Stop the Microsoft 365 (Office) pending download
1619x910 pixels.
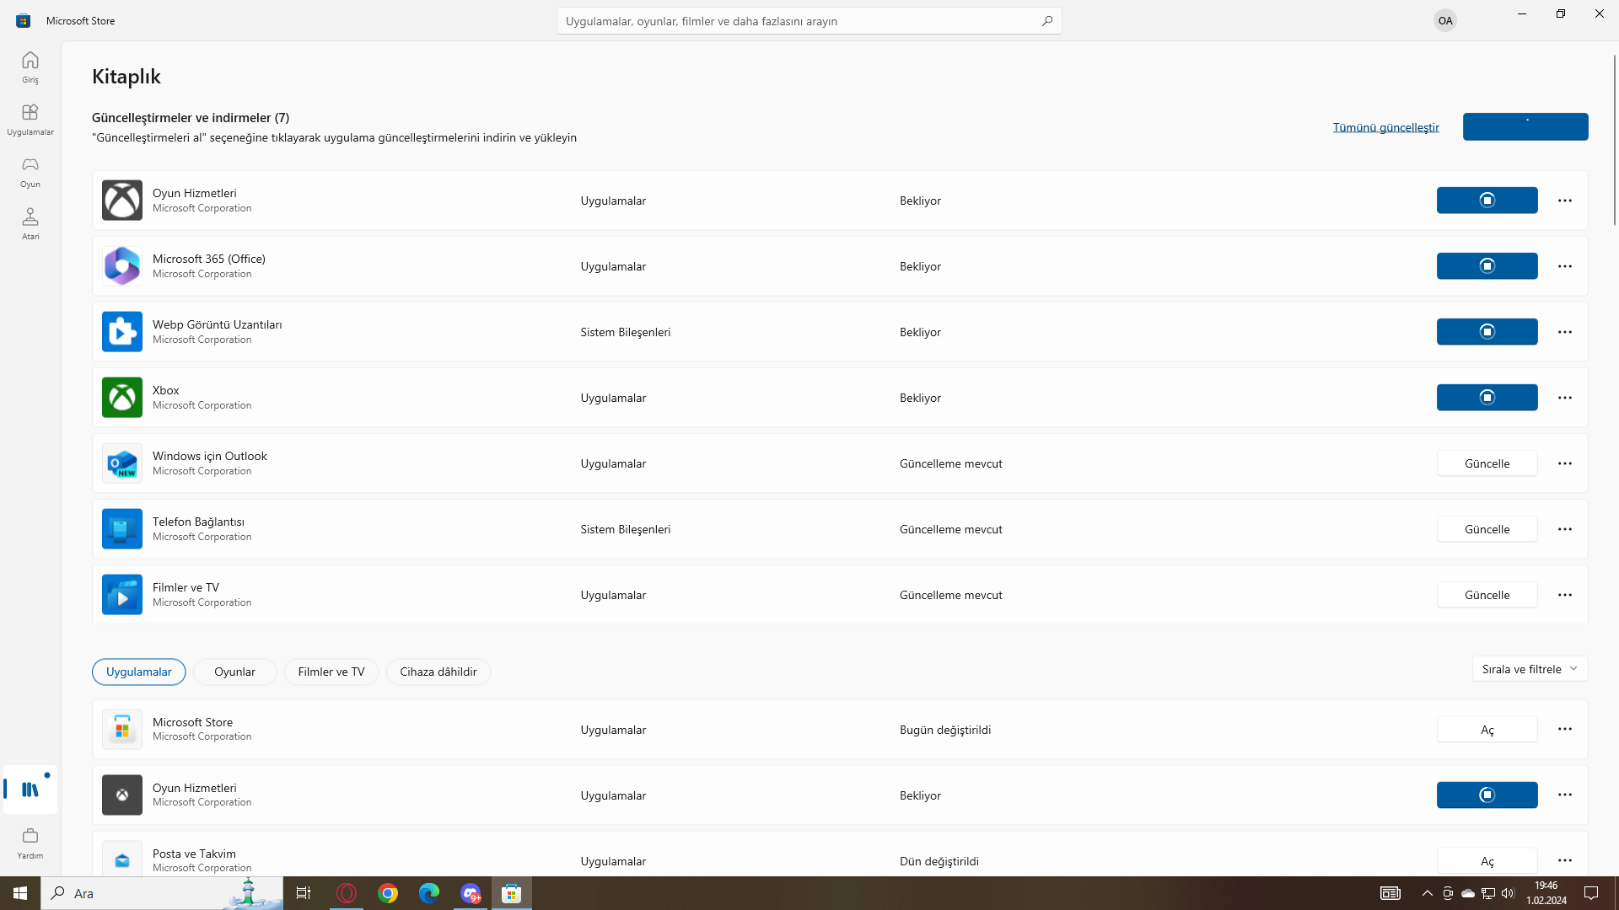[1487, 266]
